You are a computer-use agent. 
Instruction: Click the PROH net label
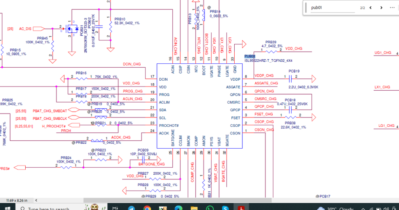(66, 131)
